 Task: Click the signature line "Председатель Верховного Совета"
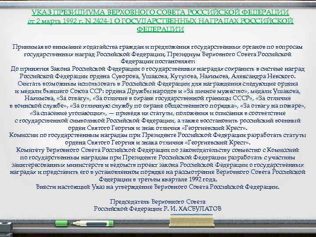coord(158,201)
